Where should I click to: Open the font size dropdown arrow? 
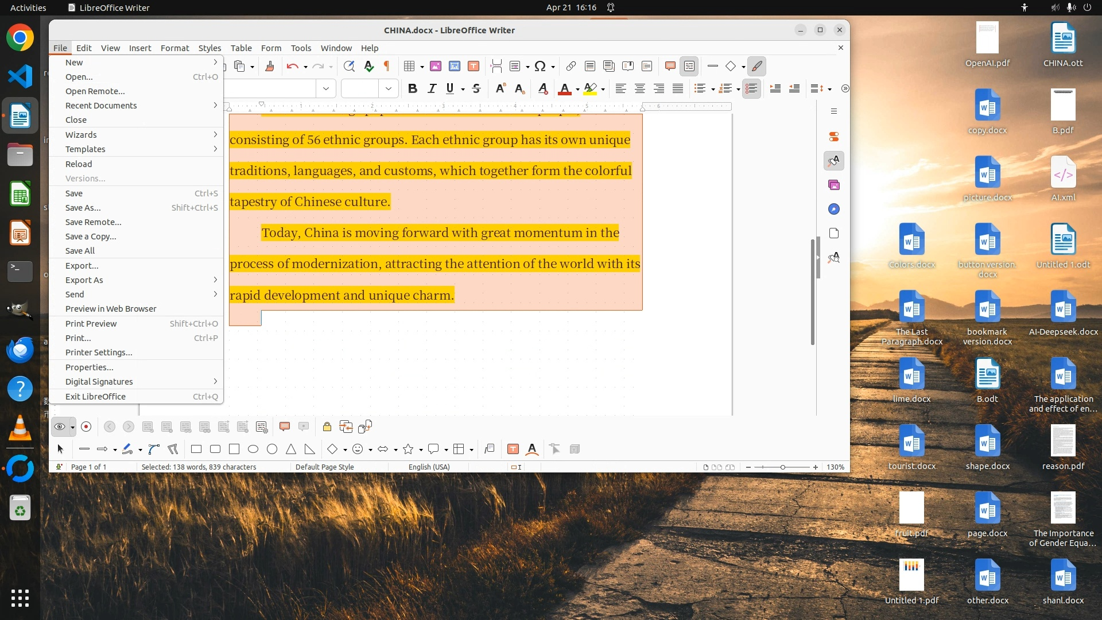389,88
